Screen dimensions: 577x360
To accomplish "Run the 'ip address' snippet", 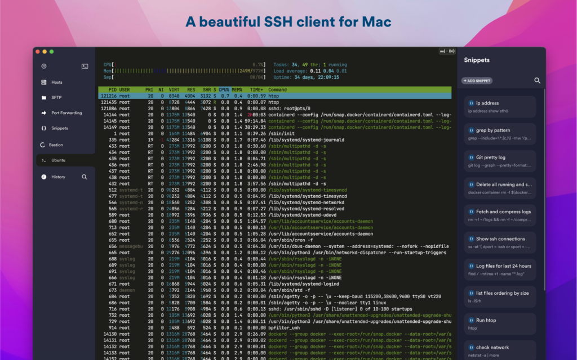I will click(499, 106).
